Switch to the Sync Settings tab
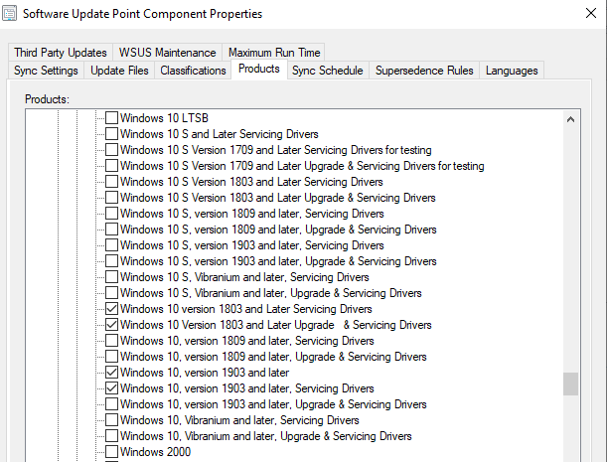 coord(46,71)
